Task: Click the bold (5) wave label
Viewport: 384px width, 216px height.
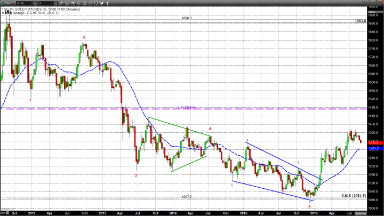Action: pyautogui.click(x=8, y=12)
